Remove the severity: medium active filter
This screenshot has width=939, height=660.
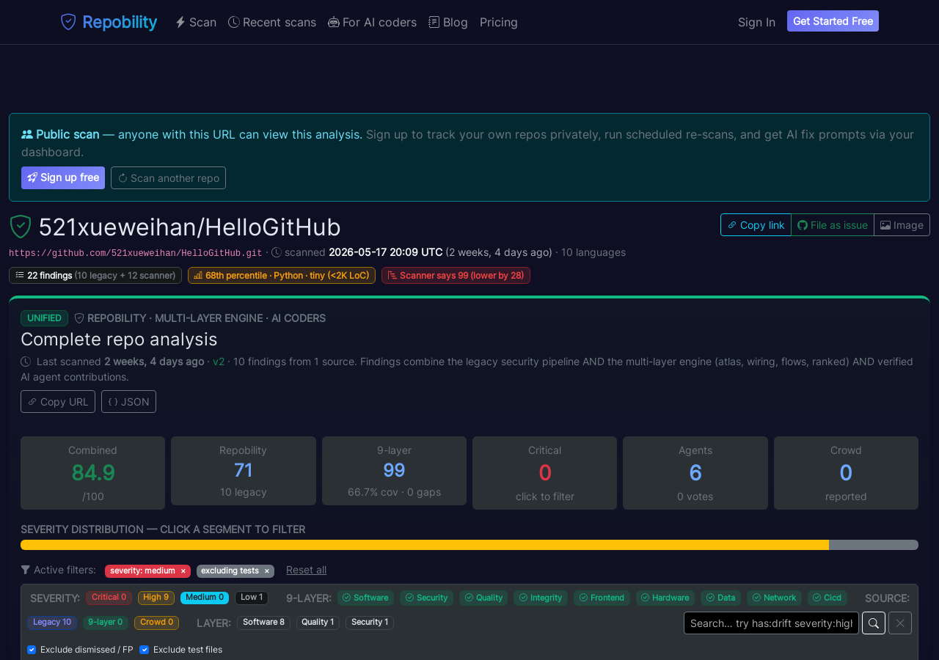[x=183, y=571]
